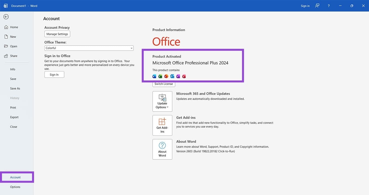Click the PowerPoint icon in the activated product box
Screen dimensions: 369x195
(166, 76)
